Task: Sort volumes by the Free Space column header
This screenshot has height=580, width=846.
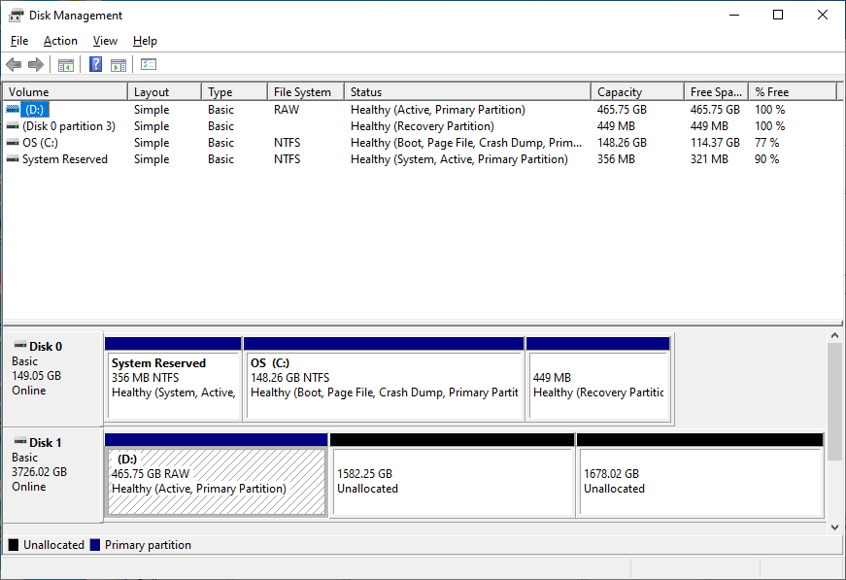Action: pos(715,90)
